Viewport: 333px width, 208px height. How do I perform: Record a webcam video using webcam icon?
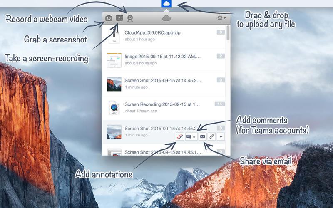[130, 18]
